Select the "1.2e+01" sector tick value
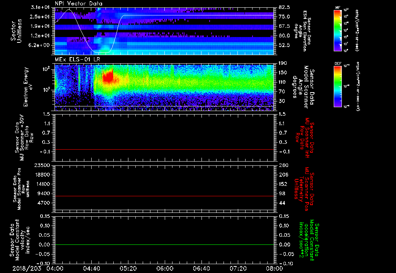 40,36
